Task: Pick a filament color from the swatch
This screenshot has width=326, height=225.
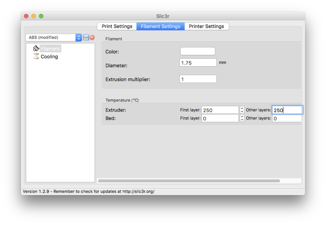Action: click(197, 51)
